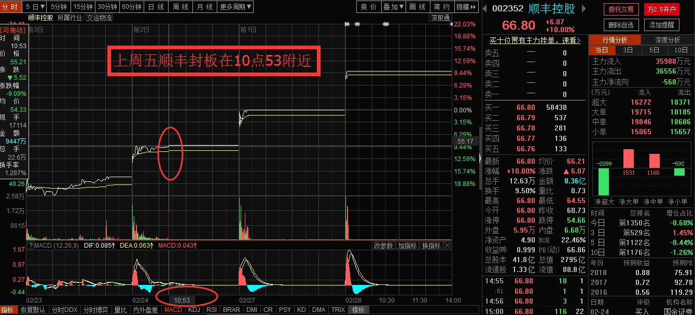
Task: Activate the 画线 drawing tool
Action: 418,7
